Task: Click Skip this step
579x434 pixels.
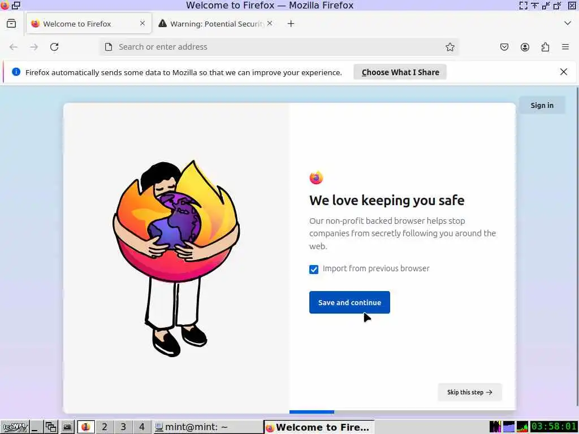Action: [x=470, y=392]
